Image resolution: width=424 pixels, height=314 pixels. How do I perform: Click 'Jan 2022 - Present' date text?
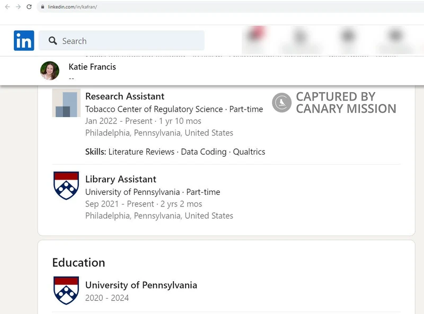(119, 121)
